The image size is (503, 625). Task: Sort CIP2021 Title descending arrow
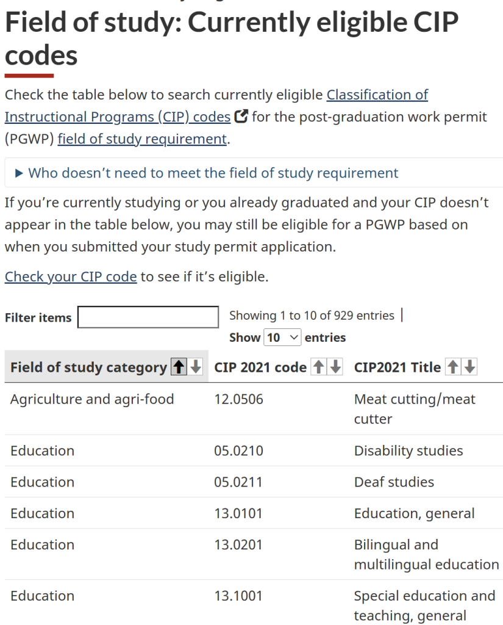point(469,367)
